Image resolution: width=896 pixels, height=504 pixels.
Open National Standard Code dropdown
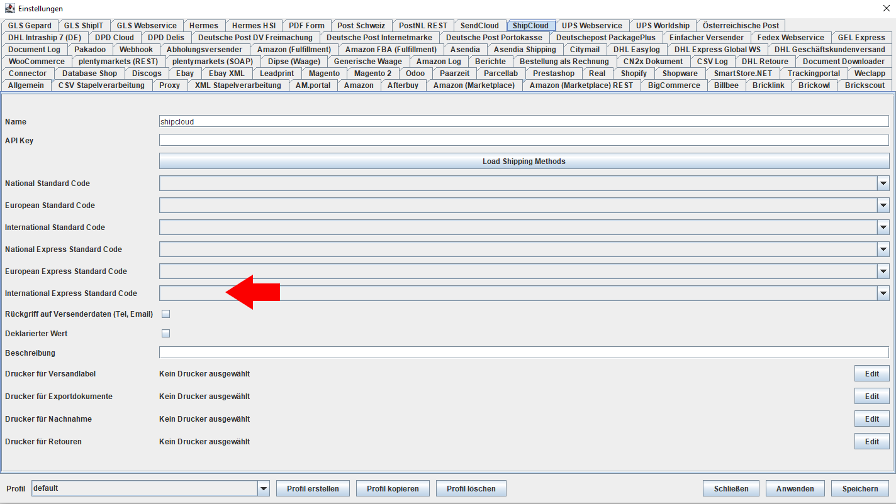pos(883,184)
